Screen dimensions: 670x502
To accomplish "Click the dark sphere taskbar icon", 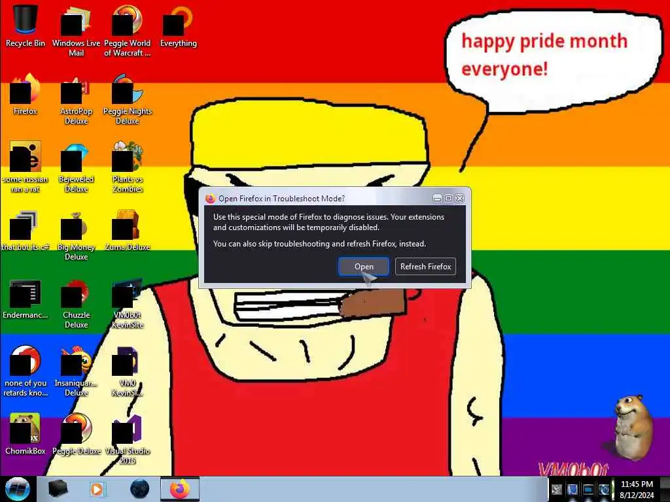I will pos(139,489).
